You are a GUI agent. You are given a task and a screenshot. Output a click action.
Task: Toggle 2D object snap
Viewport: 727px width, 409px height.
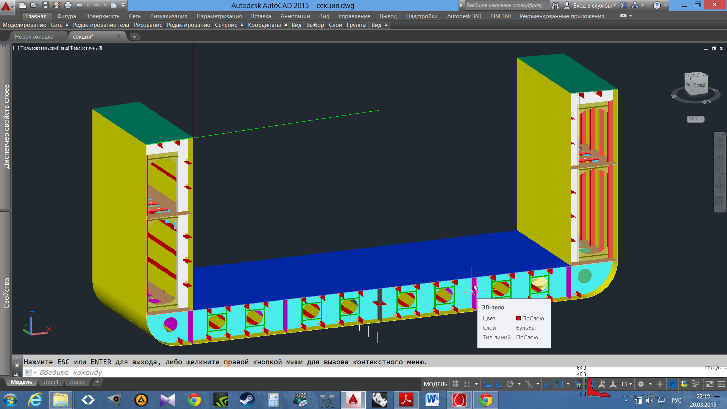559,384
